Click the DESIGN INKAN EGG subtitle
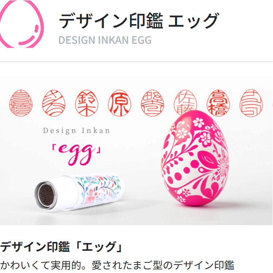This screenshot has height=273, width=273. pyautogui.click(x=105, y=40)
